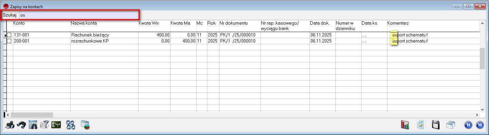Click the stacked windows icon
489x135 pixels.
click(x=450, y=125)
